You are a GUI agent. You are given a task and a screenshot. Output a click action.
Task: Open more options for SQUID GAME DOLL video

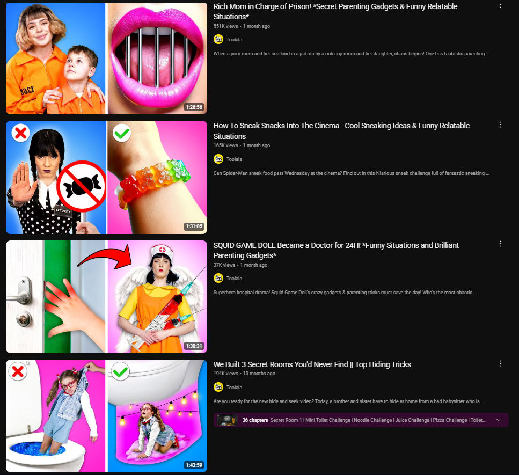pos(500,244)
